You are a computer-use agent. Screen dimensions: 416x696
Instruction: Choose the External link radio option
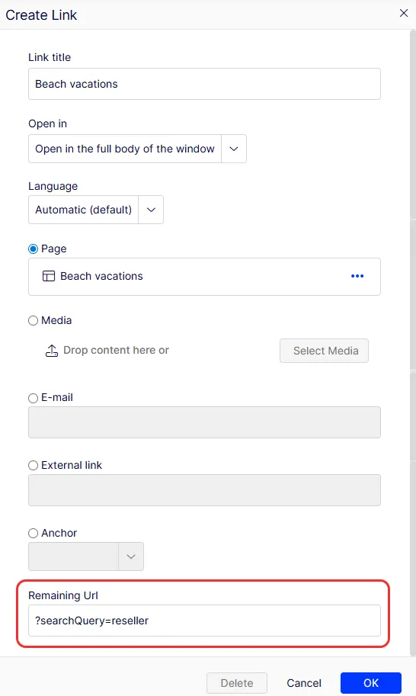(x=33, y=466)
